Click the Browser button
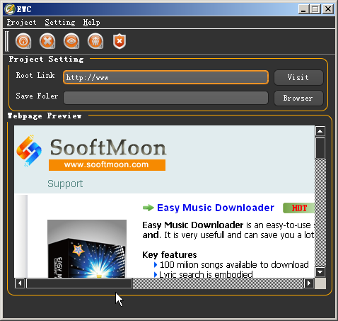The height and width of the screenshot is (321, 338). (298, 98)
